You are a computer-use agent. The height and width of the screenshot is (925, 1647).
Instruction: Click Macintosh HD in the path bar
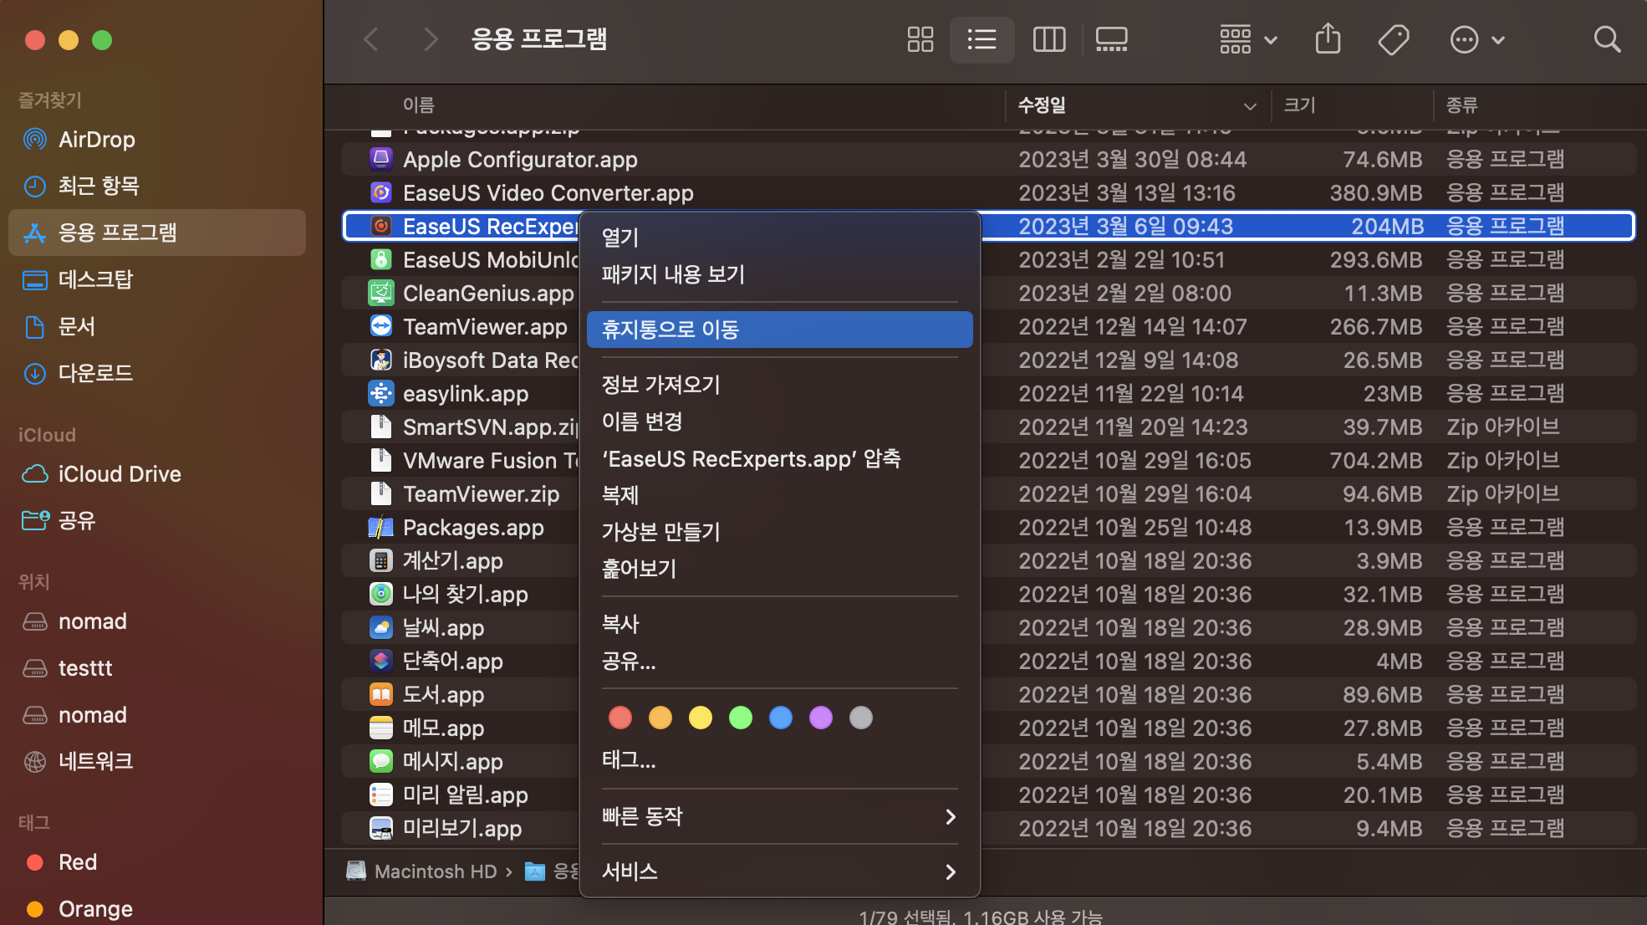pos(436,871)
